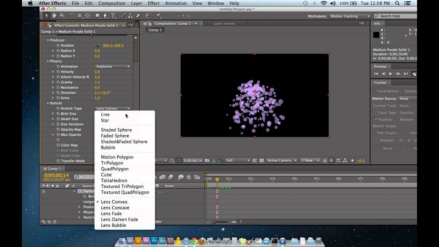Open the resolution dropdown set to Full
This screenshot has height=247, width=439.
(238, 161)
